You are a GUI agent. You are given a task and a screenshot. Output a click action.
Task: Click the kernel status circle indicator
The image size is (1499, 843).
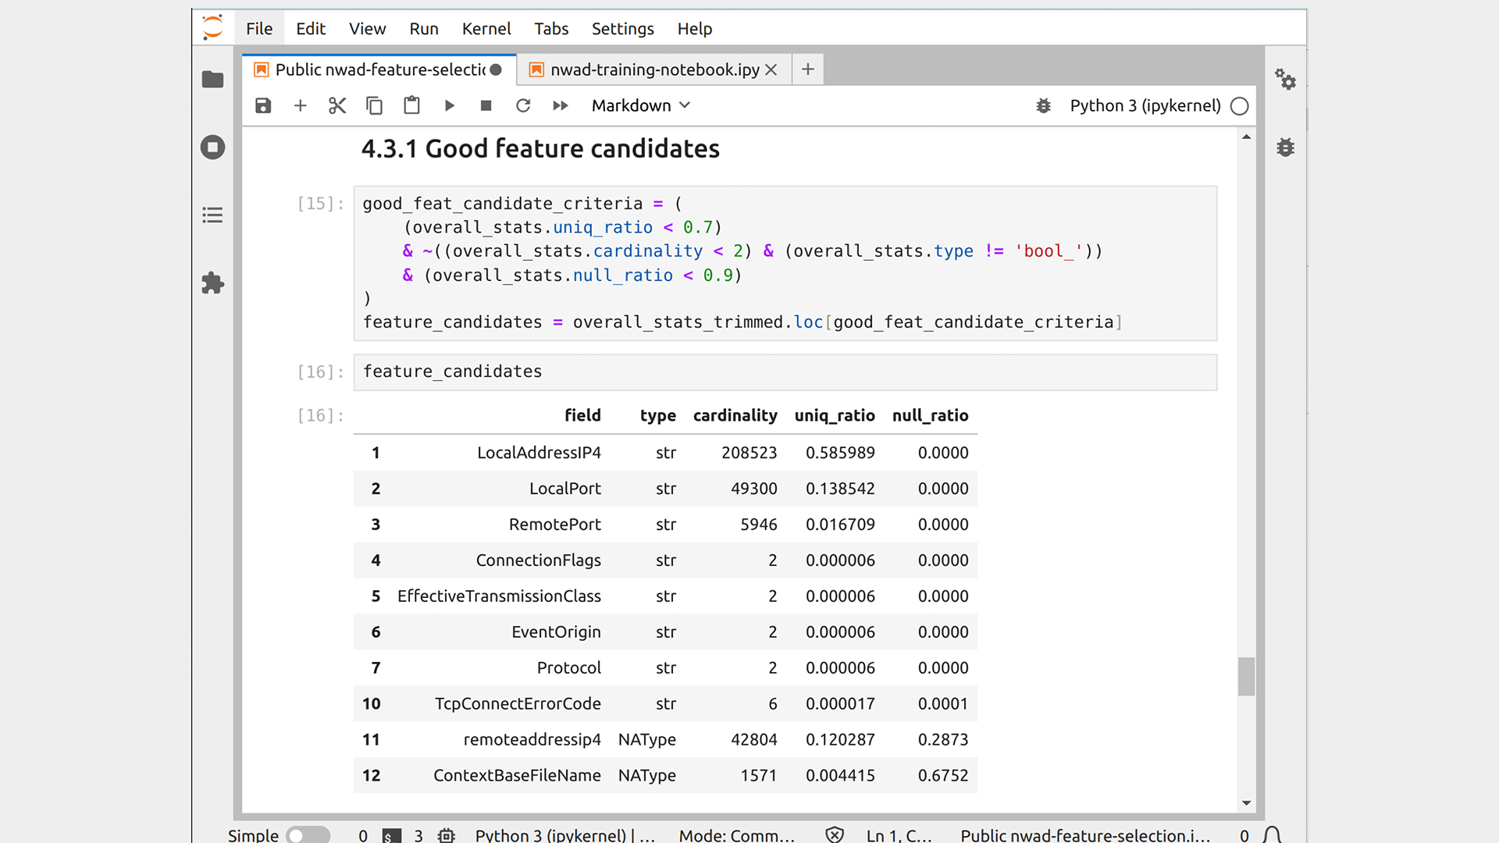coord(1239,106)
